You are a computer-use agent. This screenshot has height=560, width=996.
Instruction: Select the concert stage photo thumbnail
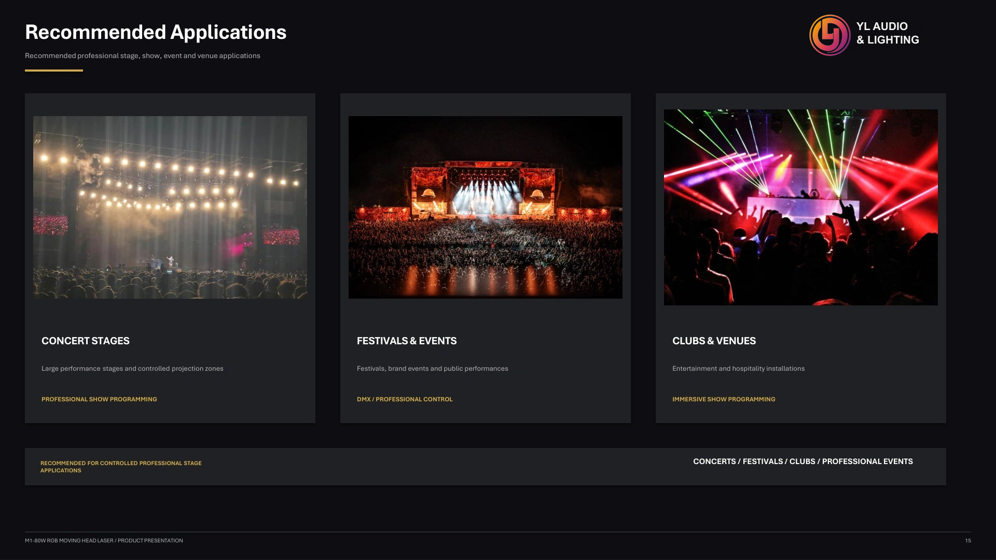point(170,207)
